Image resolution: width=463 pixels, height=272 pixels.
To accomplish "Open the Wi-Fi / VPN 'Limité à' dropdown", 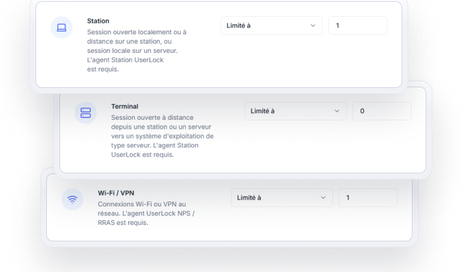I will coord(281,197).
